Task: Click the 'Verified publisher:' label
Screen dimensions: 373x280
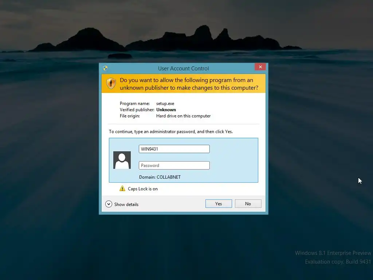Action: pyautogui.click(x=137, y=110)
